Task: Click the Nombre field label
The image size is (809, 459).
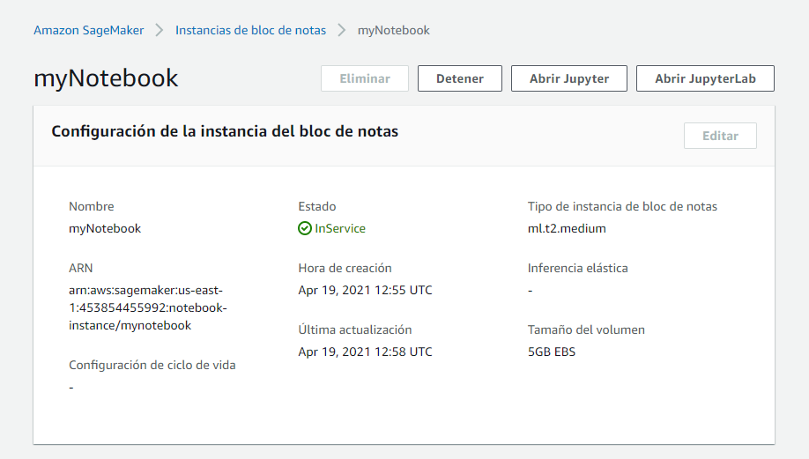Action: 92,206
